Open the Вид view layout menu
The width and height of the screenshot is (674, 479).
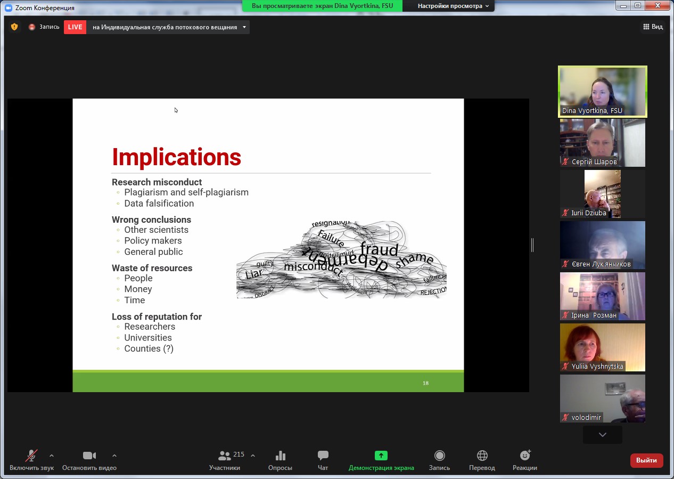click(x=653, y=27)
